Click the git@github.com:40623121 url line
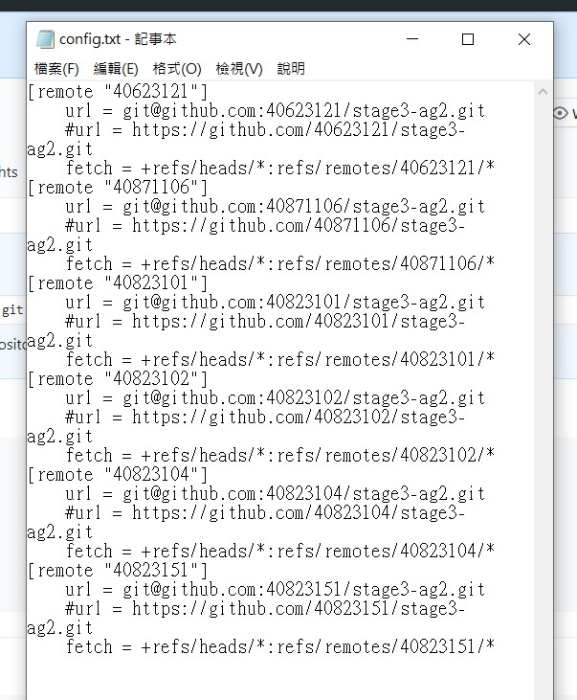 (x=276, y=111)
